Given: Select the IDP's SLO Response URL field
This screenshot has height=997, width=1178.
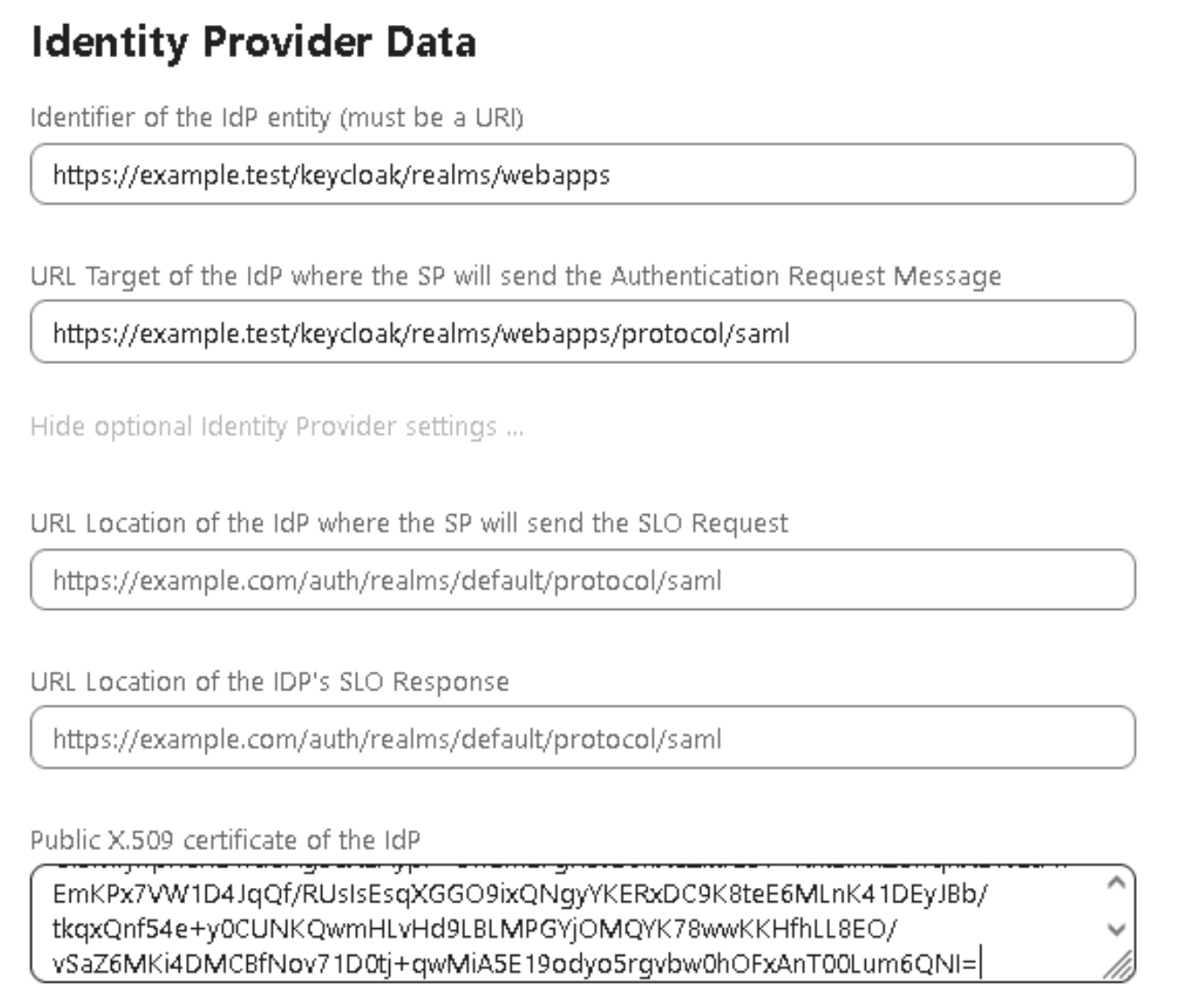Looking at the screenshot, I should tap(581, 739).
